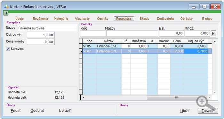224x119 pixels.
Task: Click the P button beside Množ. field
Action: click(213, 33)
